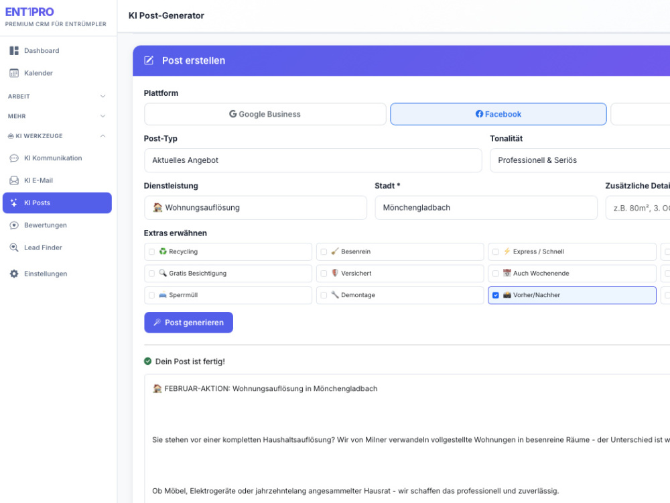Viewport: 670px width, 503px height.
Task: Open KI Kommunikation page
Action: [57, 158]
